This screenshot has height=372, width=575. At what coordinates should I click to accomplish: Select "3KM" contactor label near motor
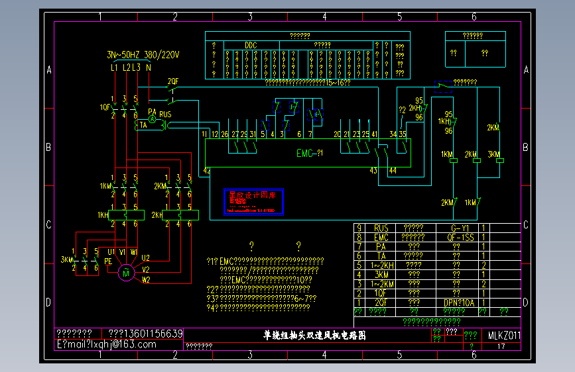pos(66,259)
